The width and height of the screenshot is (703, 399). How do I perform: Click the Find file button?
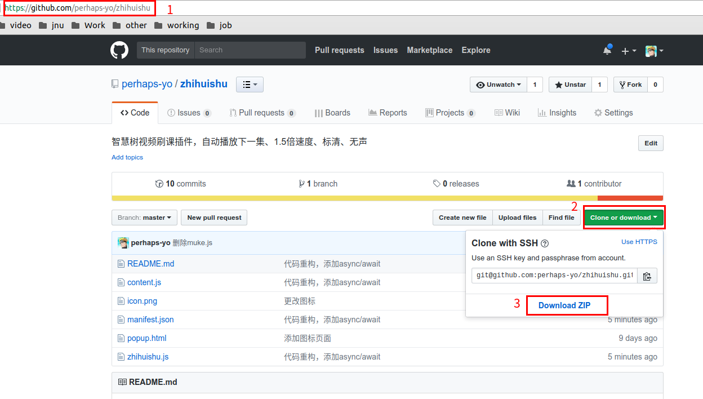tap(562, 218)
